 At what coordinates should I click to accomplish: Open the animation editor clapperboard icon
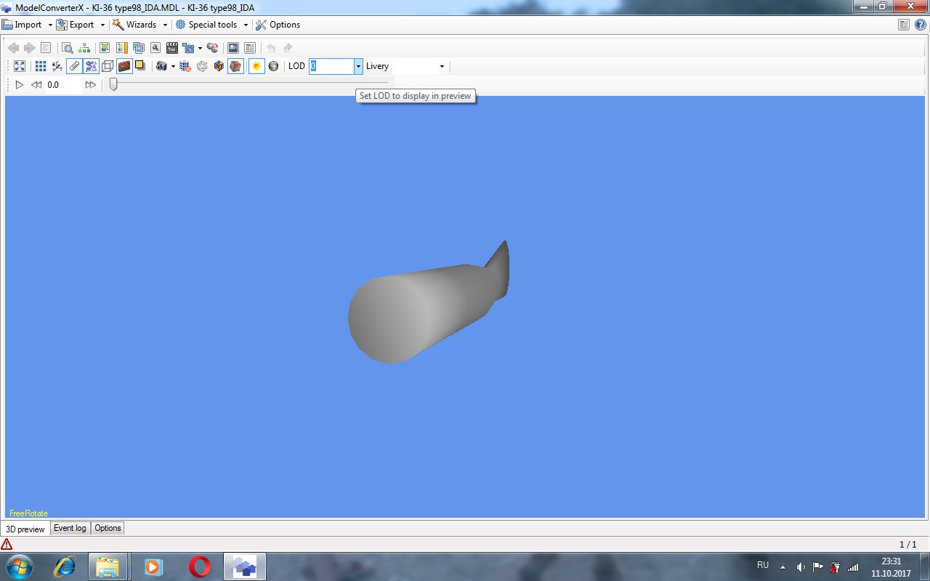click(x=172, y=48)
